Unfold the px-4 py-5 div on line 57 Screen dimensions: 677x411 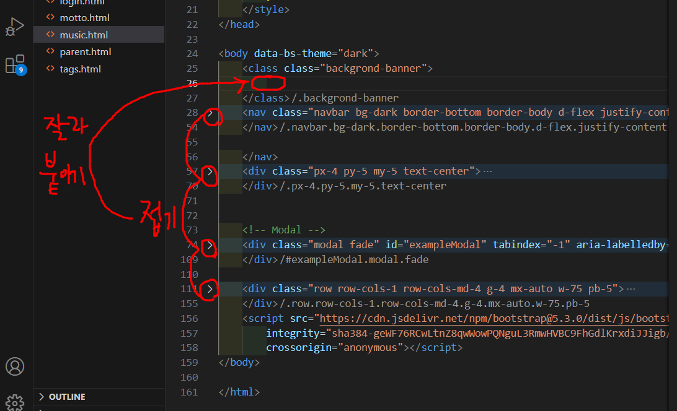pos(210,171)
